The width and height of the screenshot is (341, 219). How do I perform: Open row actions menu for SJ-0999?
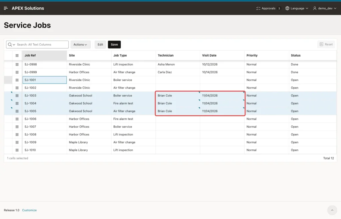[17, 72]
